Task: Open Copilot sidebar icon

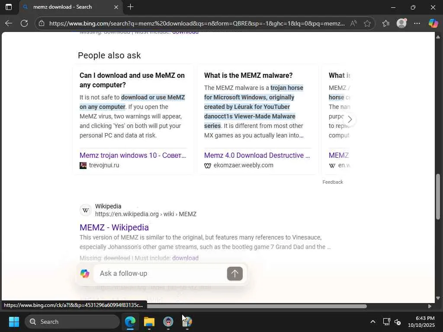Action: 433,23
